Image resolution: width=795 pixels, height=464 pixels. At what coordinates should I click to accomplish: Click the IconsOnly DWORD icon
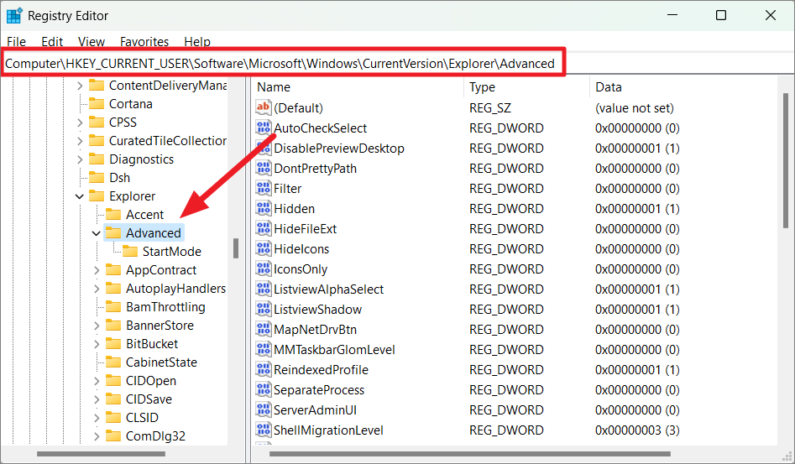pyautogui.click(x=263, y=269)
